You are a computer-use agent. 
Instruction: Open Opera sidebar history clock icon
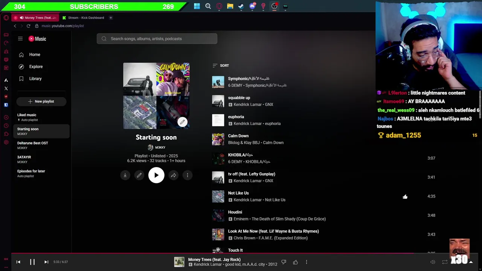coord(6,126)
